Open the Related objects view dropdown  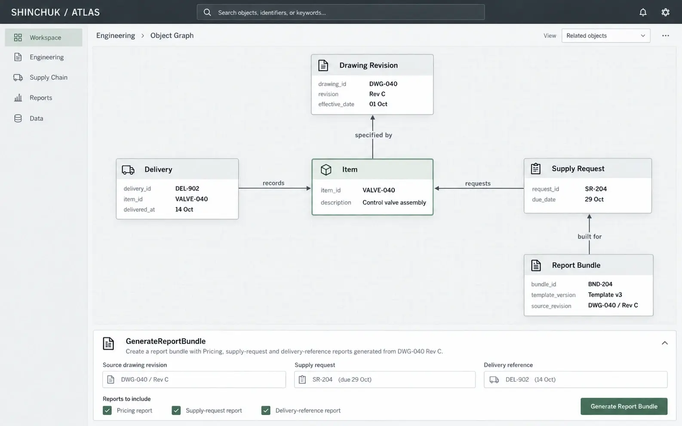coord(605,36)
